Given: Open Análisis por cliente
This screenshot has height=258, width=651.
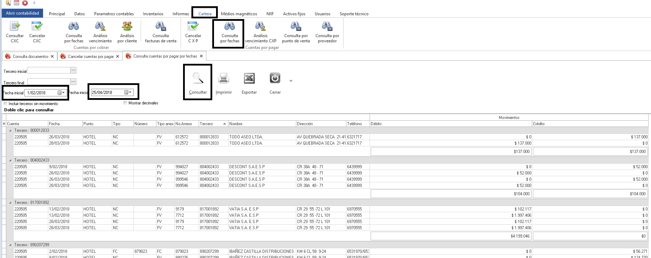Looking at the screenshot, I should tap(127, 32).
